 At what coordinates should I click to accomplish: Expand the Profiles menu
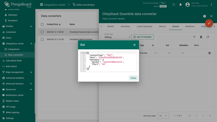31,26
